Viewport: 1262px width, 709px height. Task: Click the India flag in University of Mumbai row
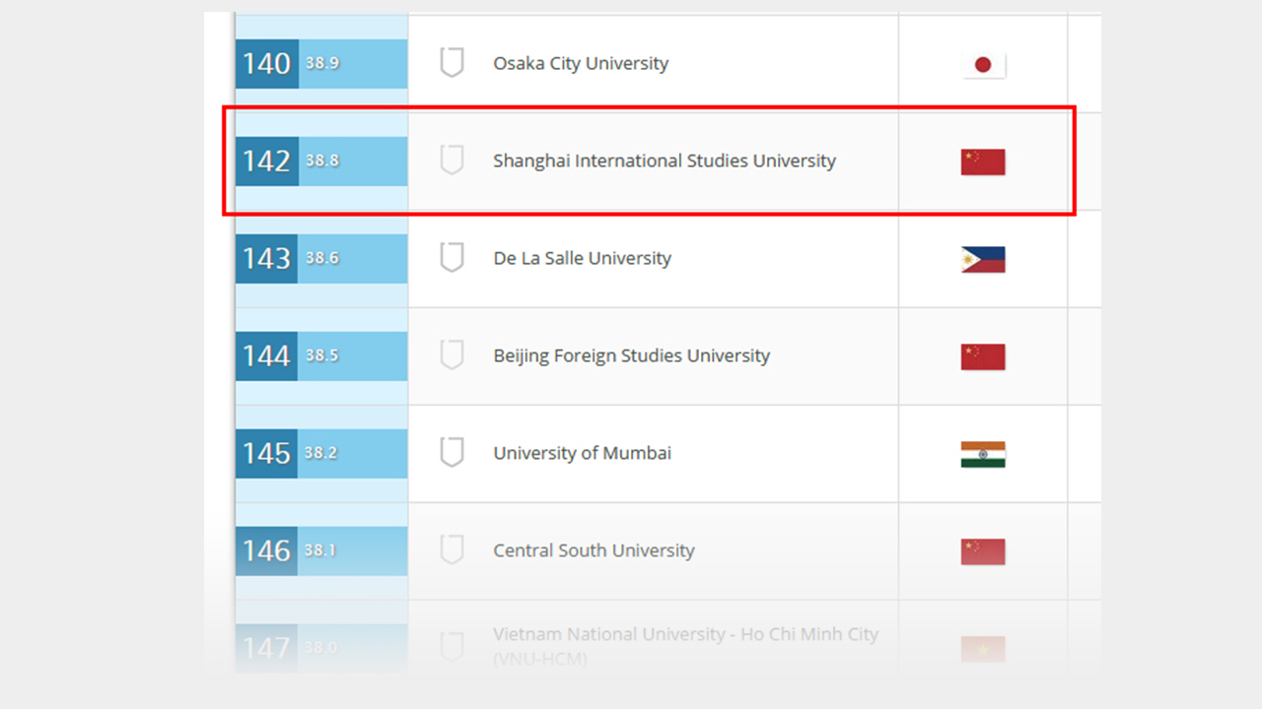pos(983,455)
